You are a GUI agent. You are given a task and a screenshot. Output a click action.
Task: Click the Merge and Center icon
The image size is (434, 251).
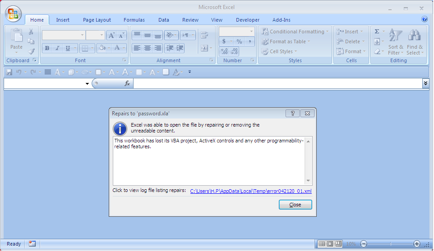[x=204, y=48]
